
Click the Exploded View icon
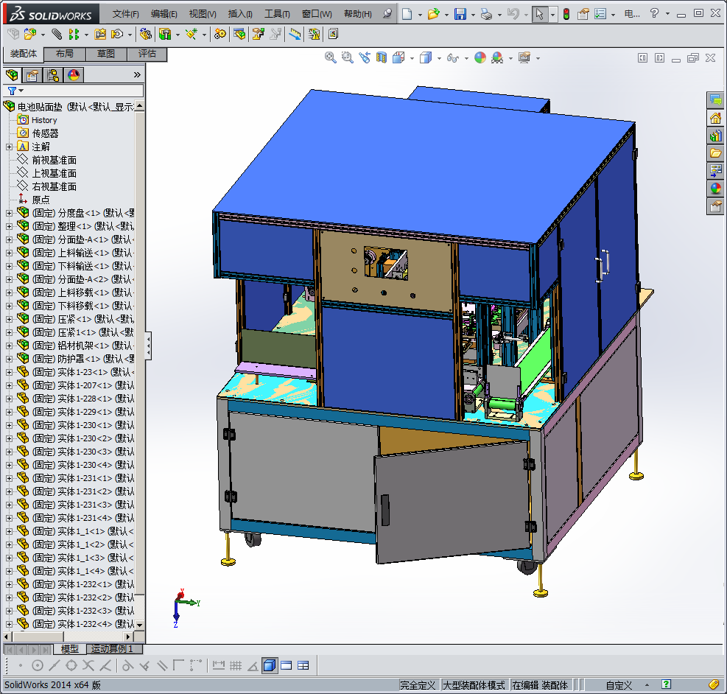click(259, 34)
